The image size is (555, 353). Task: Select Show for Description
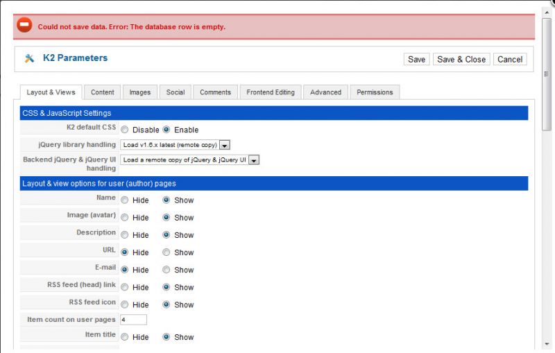[x=166, y=235]
